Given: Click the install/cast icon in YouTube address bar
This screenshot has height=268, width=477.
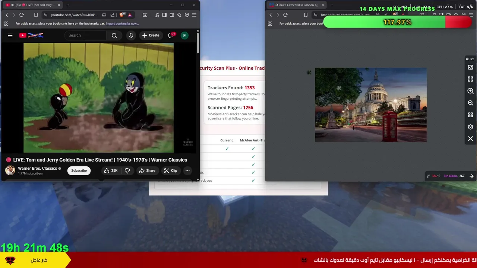Looking at the screenshot, I should [x=104, y=15].
